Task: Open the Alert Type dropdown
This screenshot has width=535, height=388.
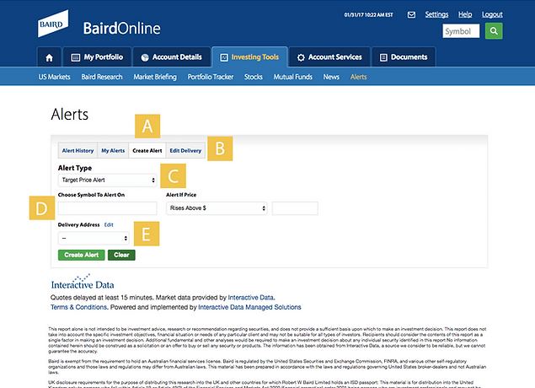Action: [107, 180]
